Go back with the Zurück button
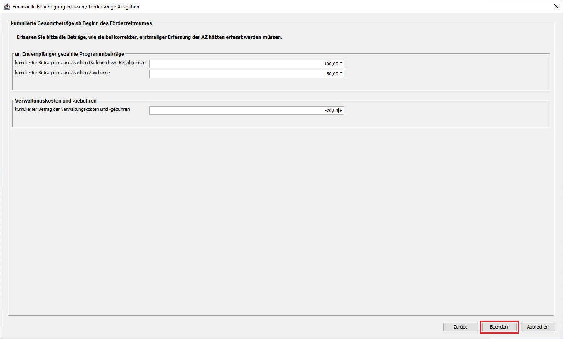The width and height of the screenshot is (563, 339). click(x=460, y=327)
